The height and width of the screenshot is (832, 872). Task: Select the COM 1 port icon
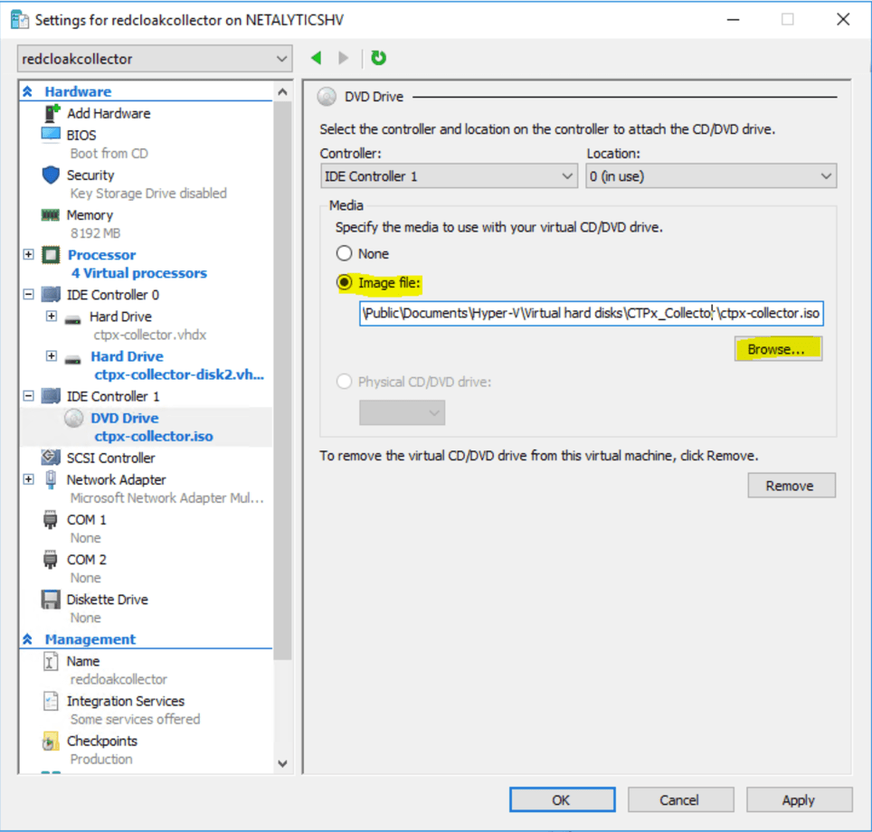pyautogui.click(x=52, y=519)
